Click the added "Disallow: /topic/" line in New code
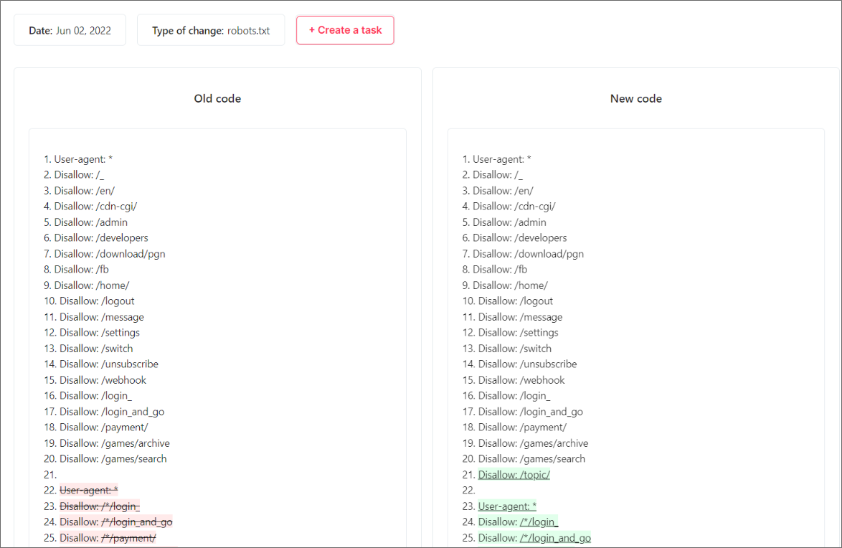The image size is (842, 548). click(x=514, y=474)
